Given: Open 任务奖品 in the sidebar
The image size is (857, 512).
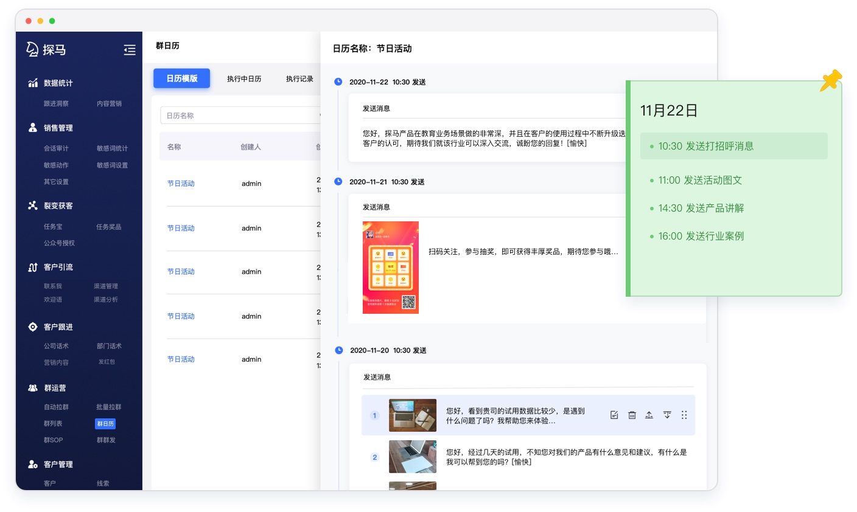Looking at the screenshot, I should (109, 227).
